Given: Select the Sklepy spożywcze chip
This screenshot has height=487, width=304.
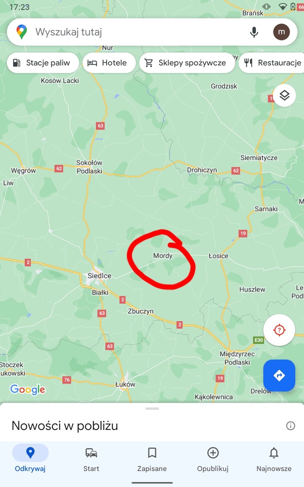Looking at the screenshot, I should 187,63.
